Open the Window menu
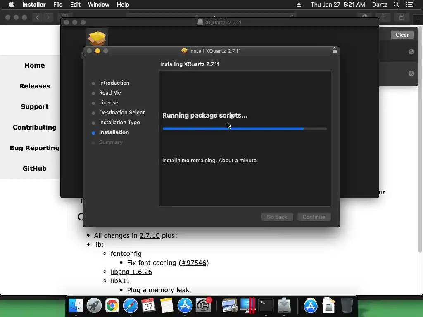The width and height of the screenshot is (423, 317). click(98, 5)
